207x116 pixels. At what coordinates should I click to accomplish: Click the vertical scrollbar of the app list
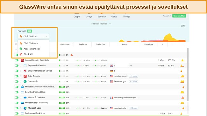tap(188, 74)
